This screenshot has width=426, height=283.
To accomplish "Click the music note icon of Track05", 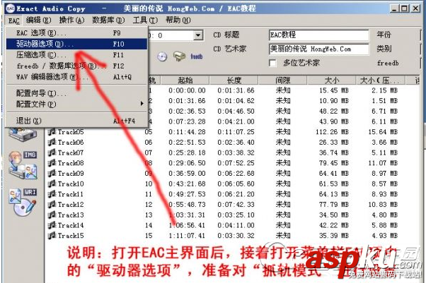I will [52, 132].
